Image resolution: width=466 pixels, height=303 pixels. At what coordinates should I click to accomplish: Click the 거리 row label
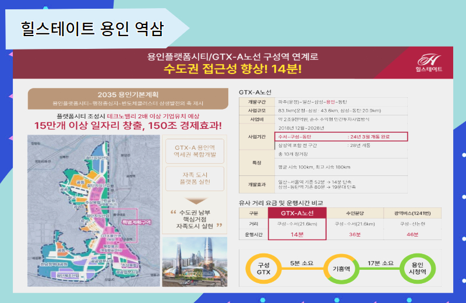pyautogui.click(x=253, y=224)
